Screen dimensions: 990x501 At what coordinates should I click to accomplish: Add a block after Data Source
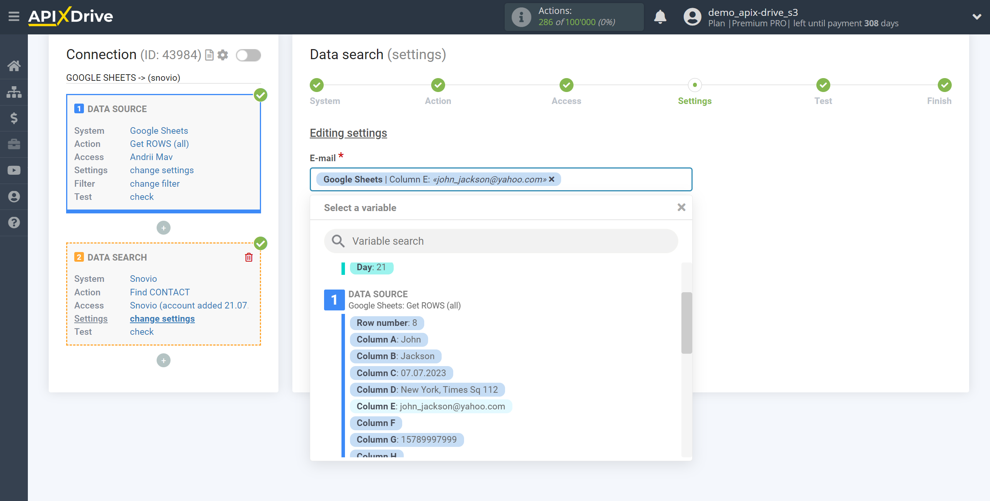tap(164, 228)
